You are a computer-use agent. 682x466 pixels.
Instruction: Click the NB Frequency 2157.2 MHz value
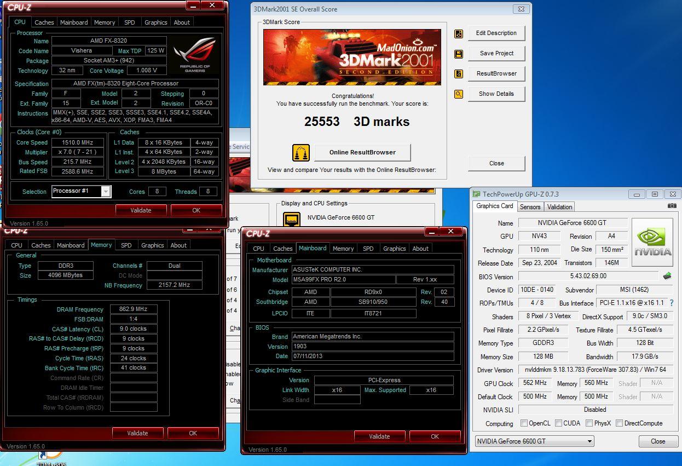click(x=174, y=285)
